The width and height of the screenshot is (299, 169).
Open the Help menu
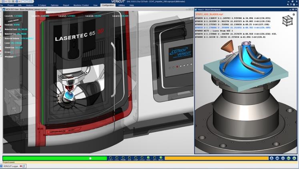[x=132, y=5]
